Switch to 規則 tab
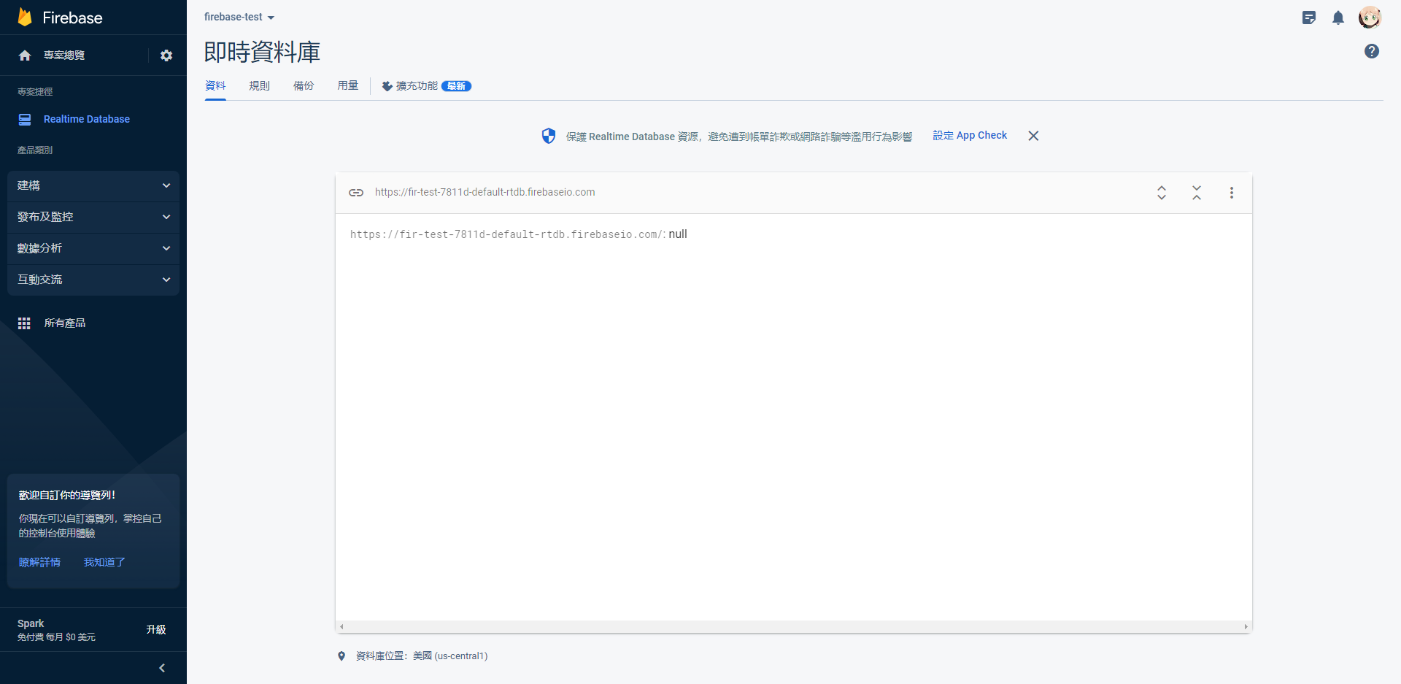The image size is (1401, 684). coord(260,85)
